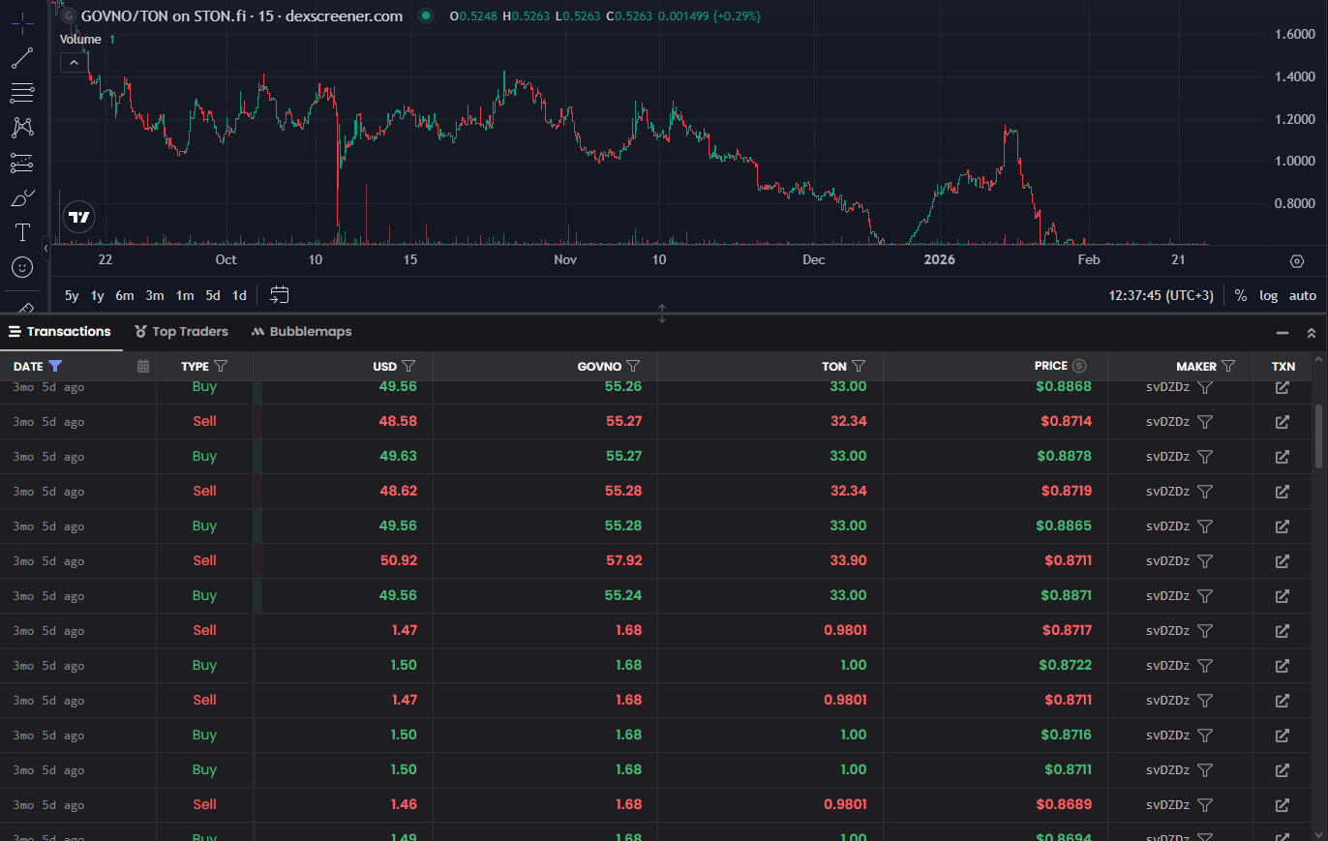Click the go-to-date calendar icon
This screenshot has width=1328, height=841.
point(280,295)
